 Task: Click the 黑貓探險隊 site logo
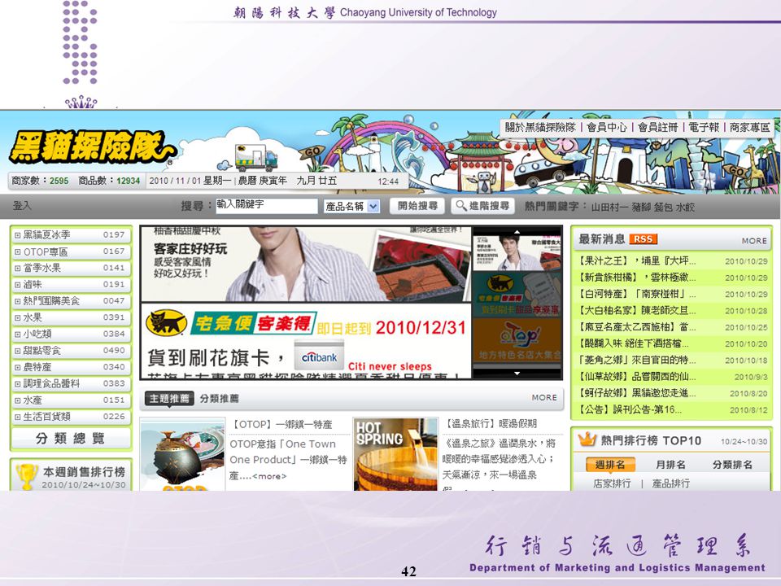(x=92, y=147)
